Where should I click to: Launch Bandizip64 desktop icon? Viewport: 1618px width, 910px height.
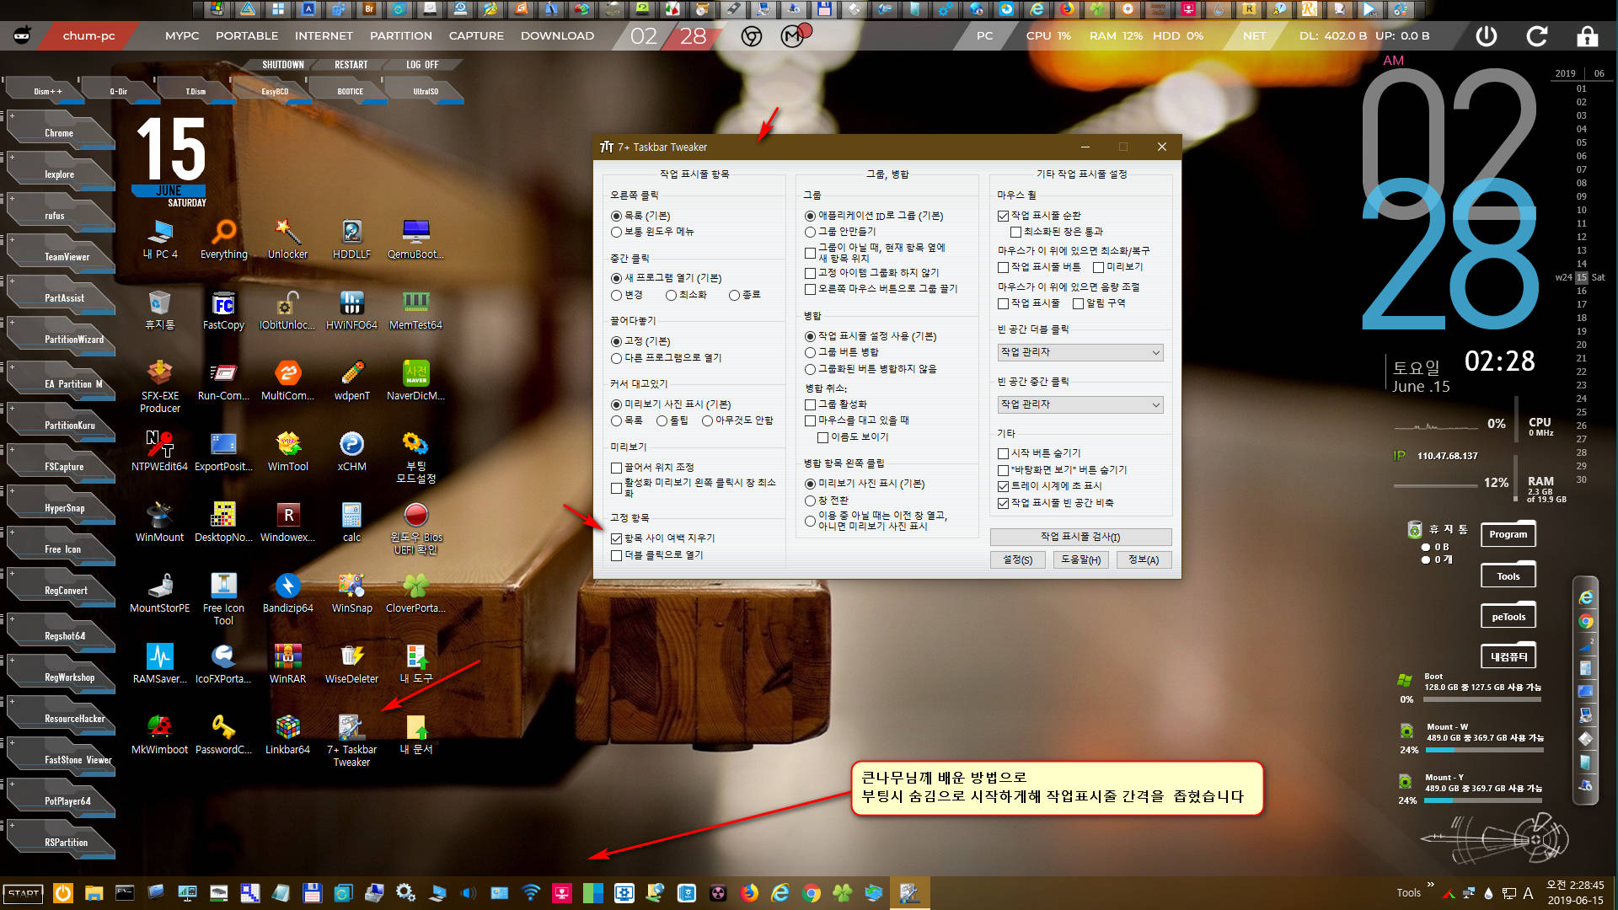(x=287, y=593)
